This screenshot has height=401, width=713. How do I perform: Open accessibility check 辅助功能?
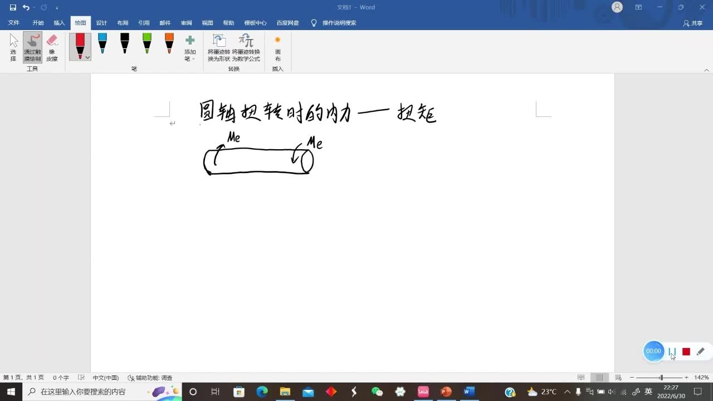pos(150,378)
